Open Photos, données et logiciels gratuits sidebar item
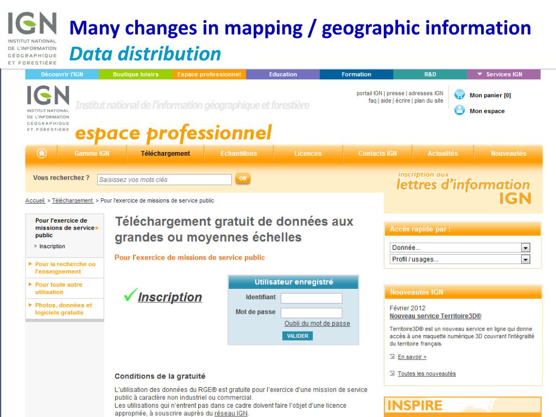 pos(64,309)
